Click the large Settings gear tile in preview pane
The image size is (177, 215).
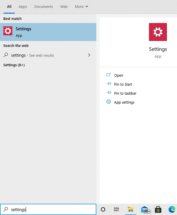tap(158, 32)
